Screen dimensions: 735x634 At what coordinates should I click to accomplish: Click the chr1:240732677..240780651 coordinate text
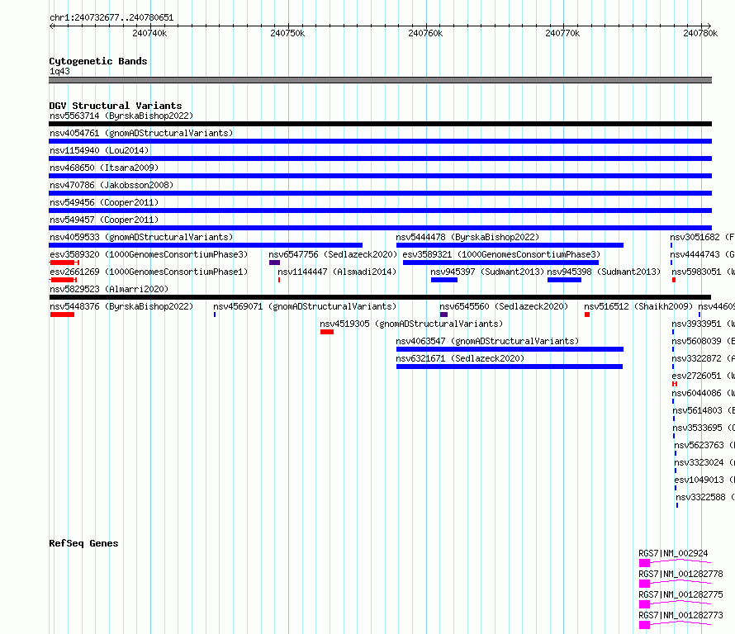[x=111, y=17]
